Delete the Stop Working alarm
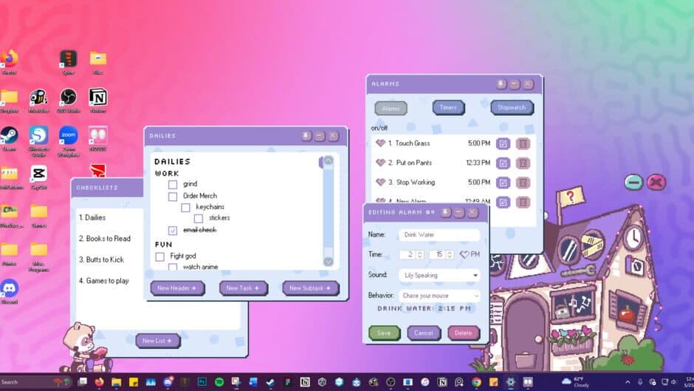This screenshot has width=694, height=391. tap(523, 183)
